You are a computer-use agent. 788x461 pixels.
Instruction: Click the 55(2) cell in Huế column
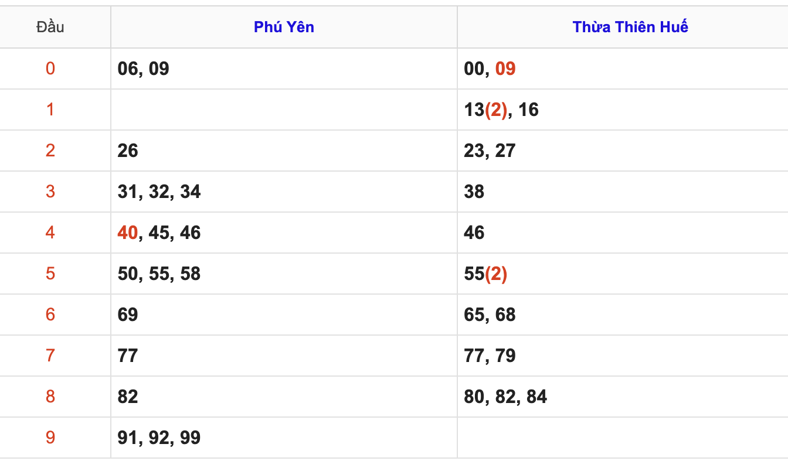click(623, 274)
